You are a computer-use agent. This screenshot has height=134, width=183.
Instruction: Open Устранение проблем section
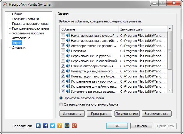tap(28, 33)
